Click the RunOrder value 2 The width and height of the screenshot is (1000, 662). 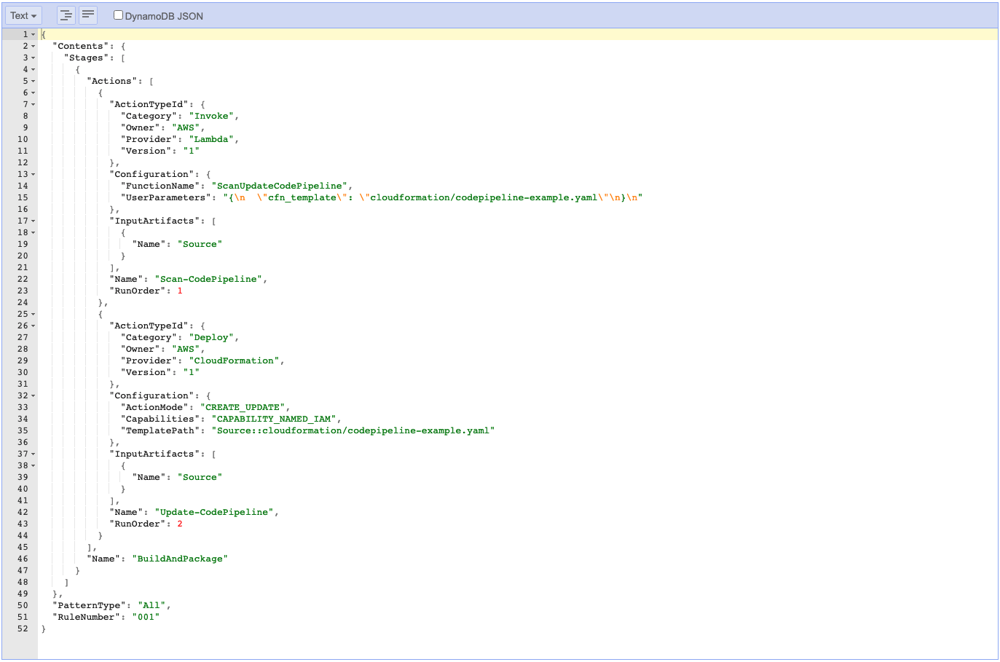click(180, 524)
